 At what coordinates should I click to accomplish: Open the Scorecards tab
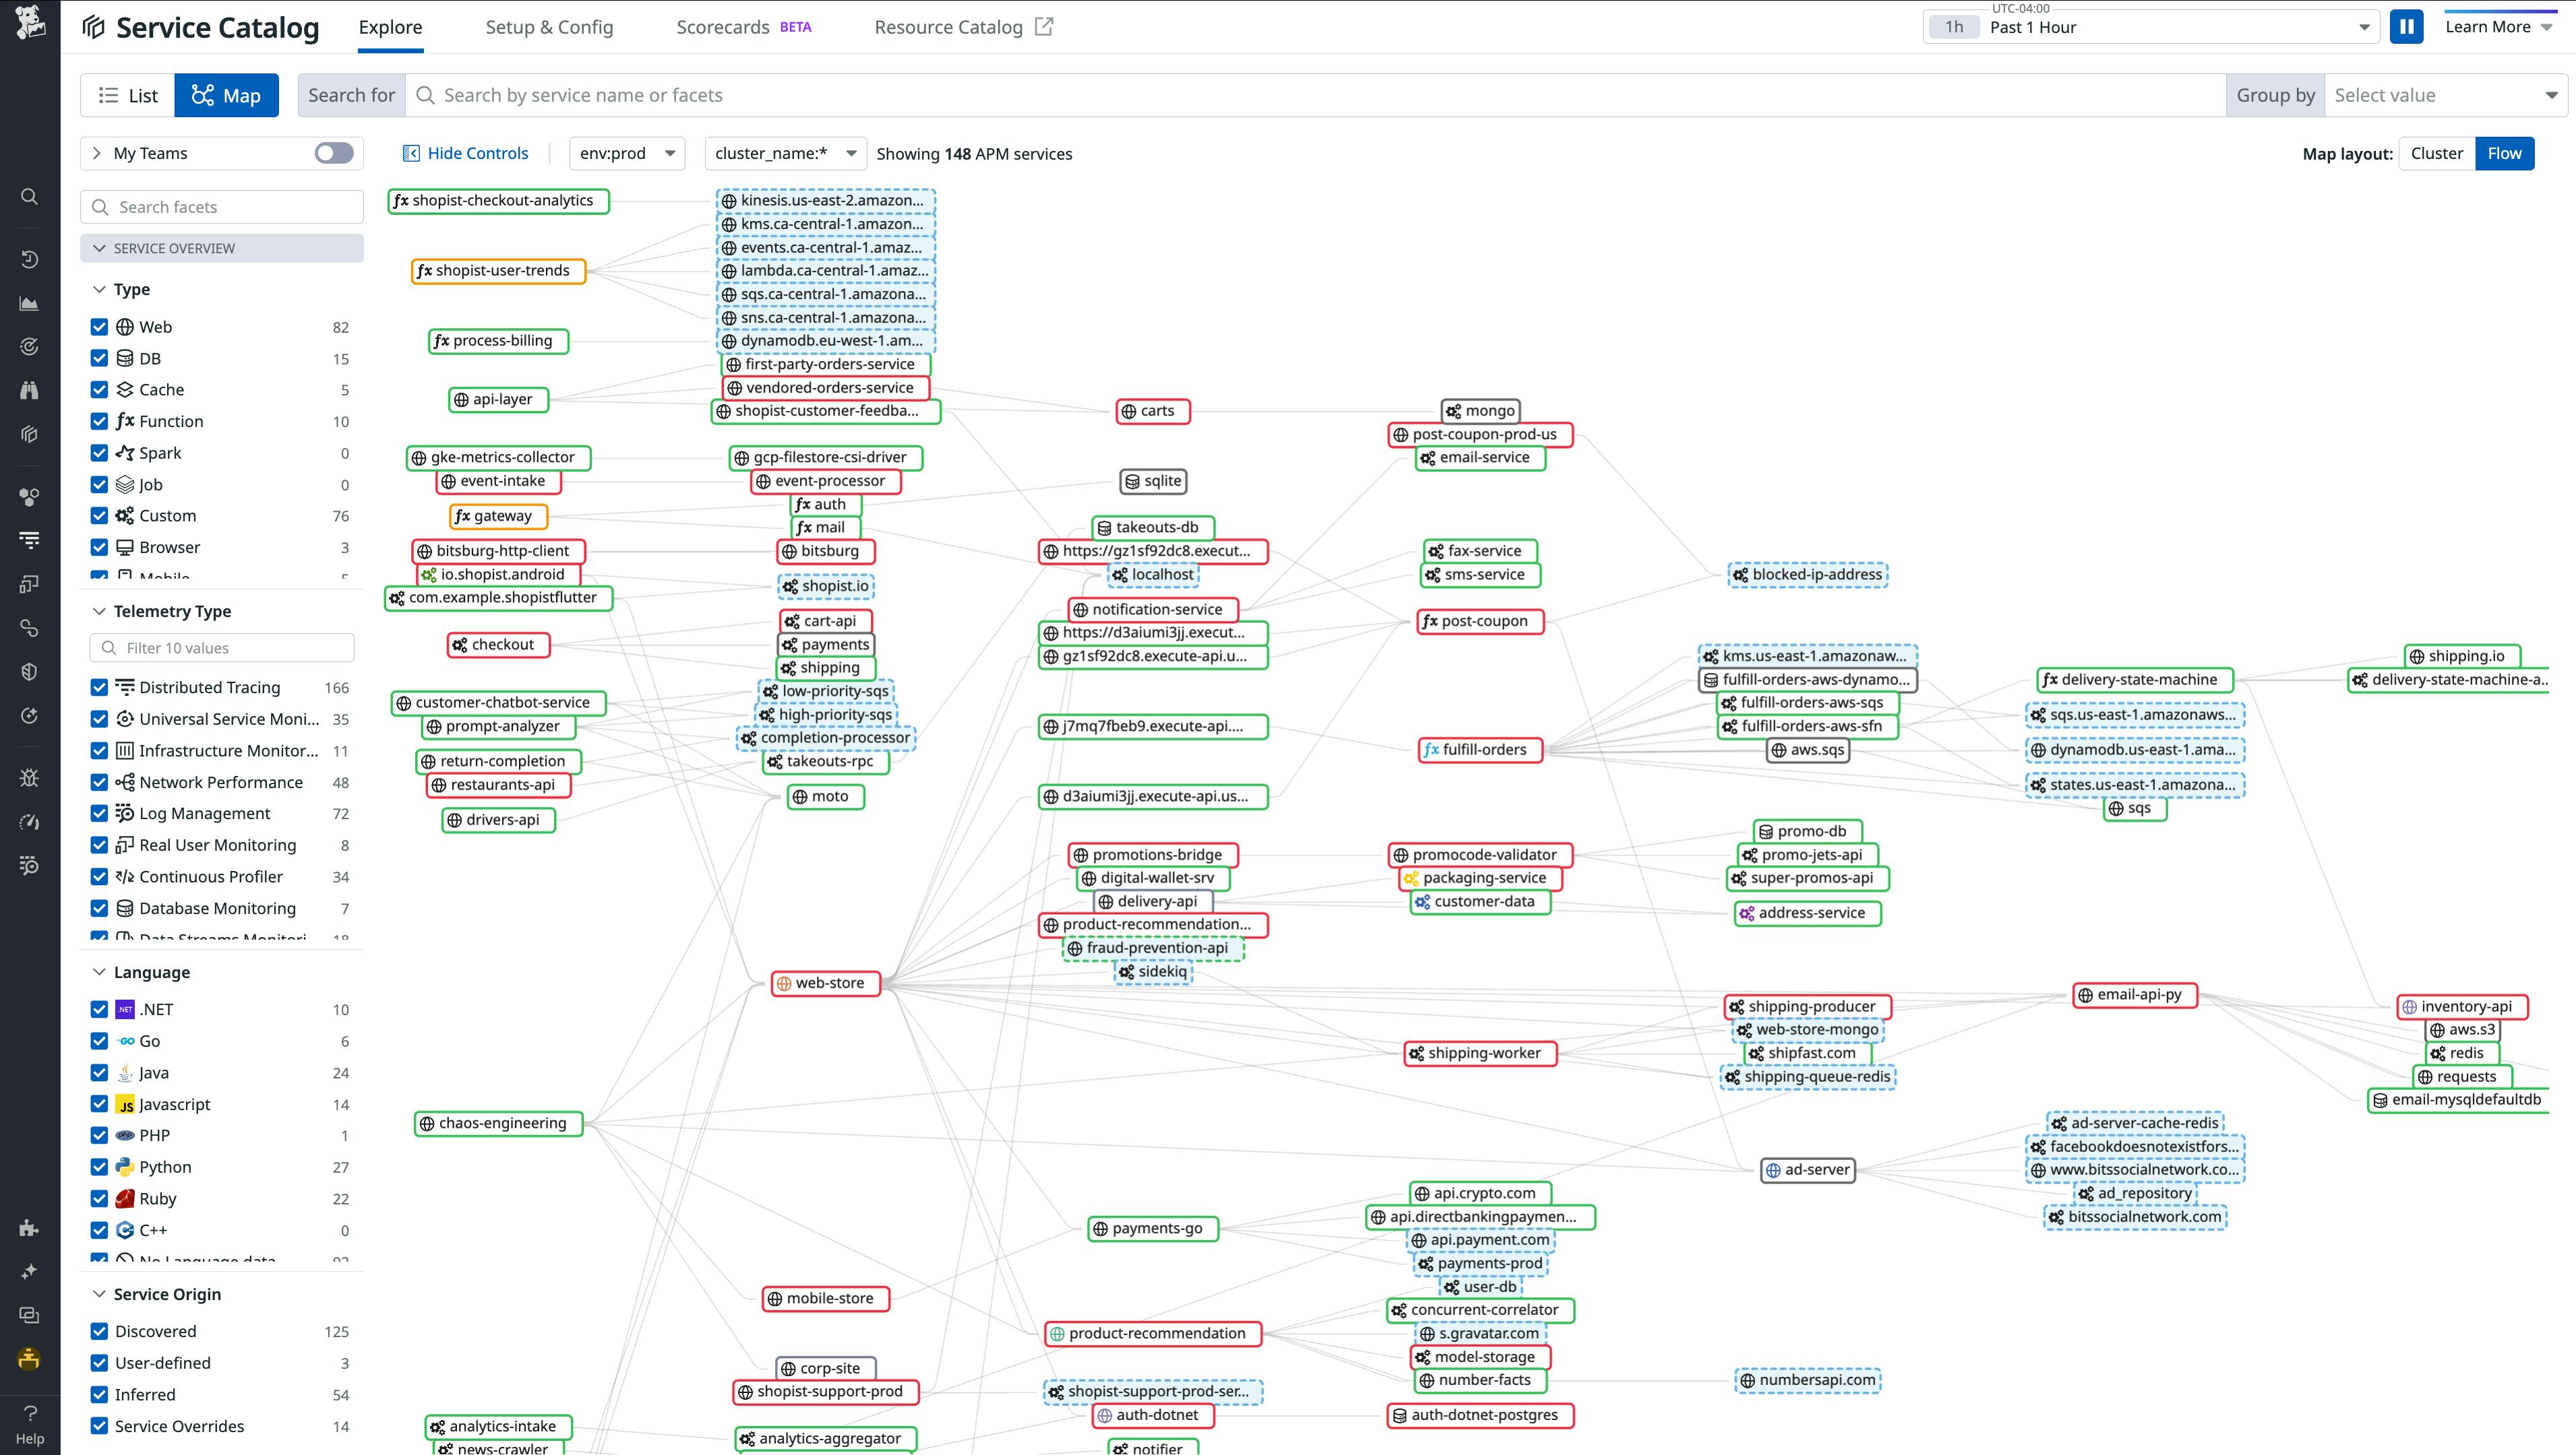tap(723, 27)
